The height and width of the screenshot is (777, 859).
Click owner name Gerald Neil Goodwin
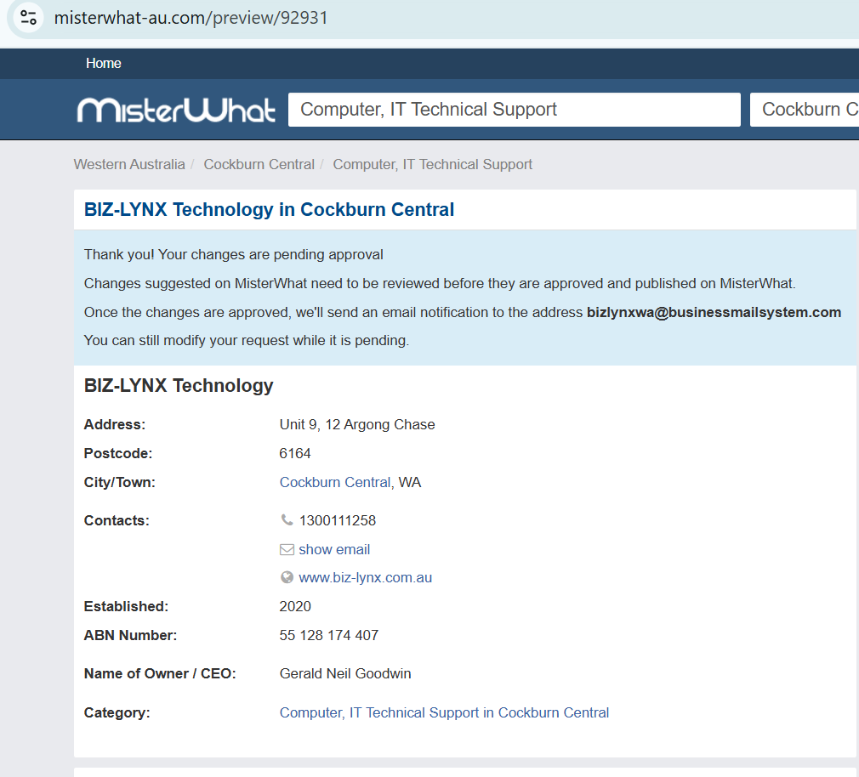345,673
